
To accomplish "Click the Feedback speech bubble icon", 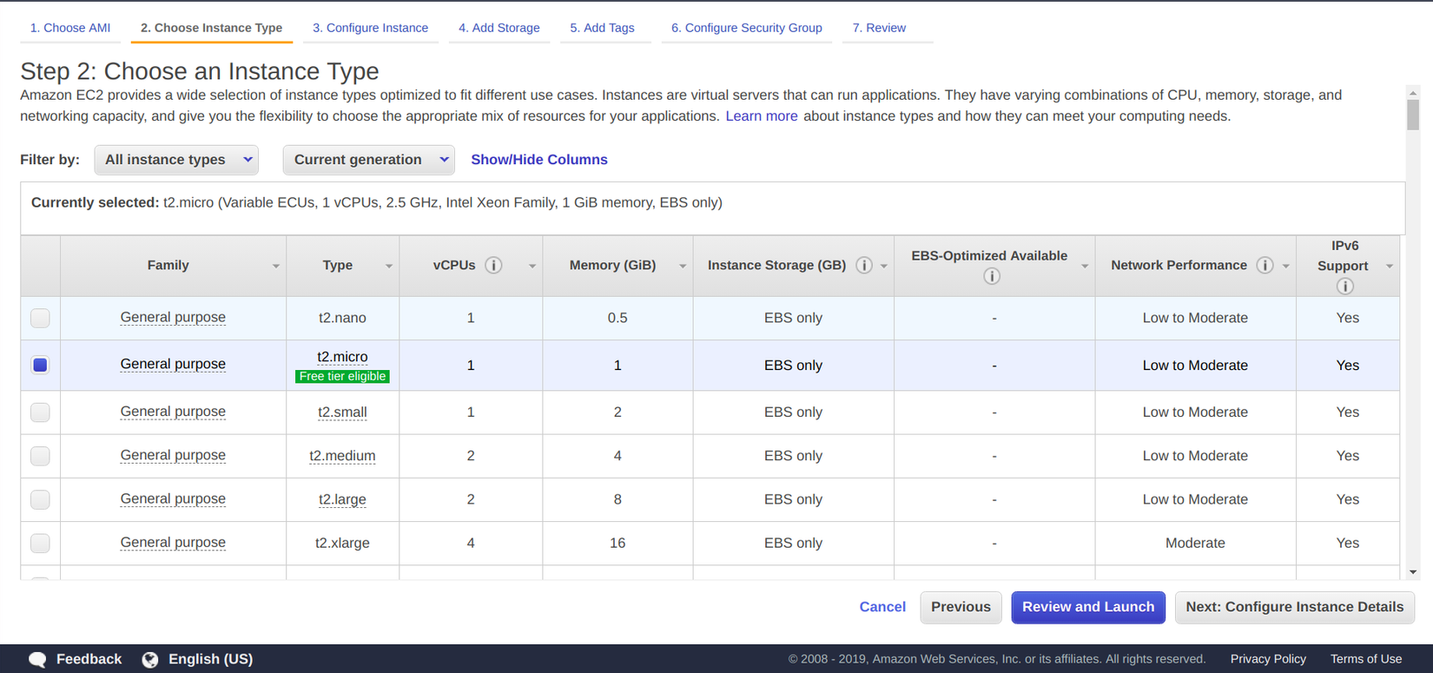I will (37, 660).
